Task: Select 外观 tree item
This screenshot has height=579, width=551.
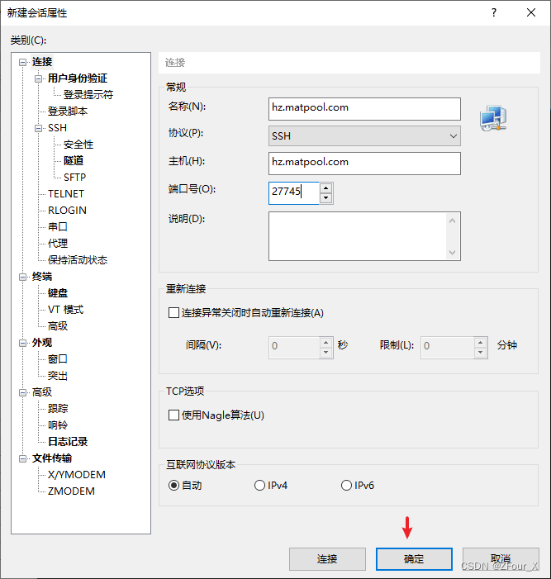Action: 42,343
